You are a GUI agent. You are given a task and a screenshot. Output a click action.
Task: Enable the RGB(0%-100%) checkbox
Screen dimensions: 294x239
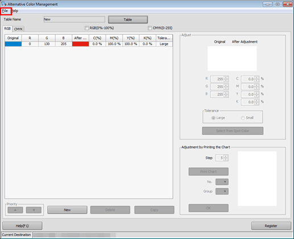86,28
